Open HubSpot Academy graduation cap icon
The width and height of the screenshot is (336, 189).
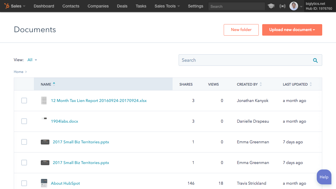coord(271,6)
